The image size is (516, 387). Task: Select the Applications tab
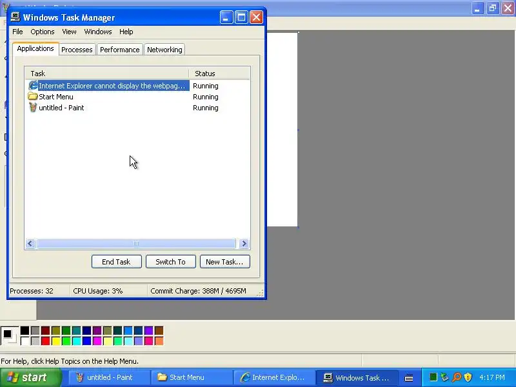click(35, 48)
